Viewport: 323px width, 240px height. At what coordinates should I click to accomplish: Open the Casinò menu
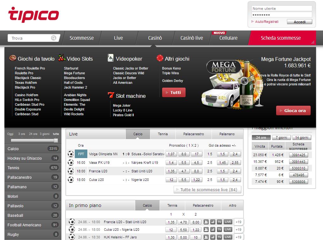click(155, 38)
